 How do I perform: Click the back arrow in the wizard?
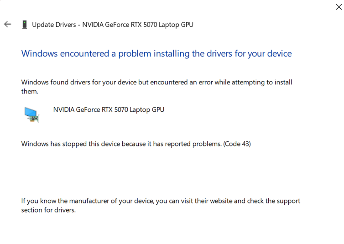click(x=7, y=25)
